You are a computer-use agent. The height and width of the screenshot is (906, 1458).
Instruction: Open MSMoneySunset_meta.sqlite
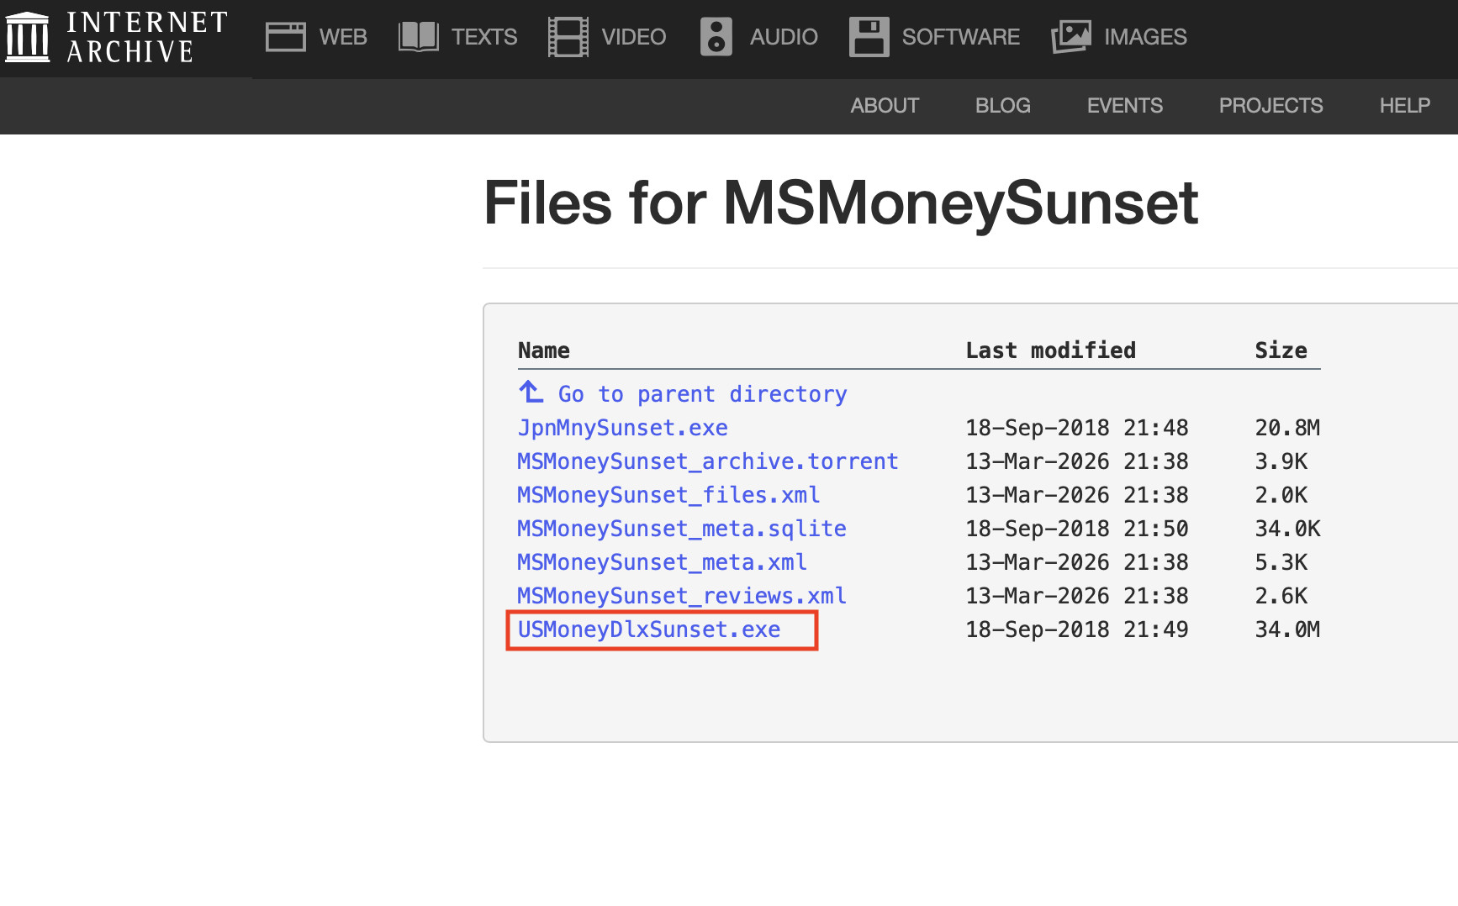pos(682,529)
